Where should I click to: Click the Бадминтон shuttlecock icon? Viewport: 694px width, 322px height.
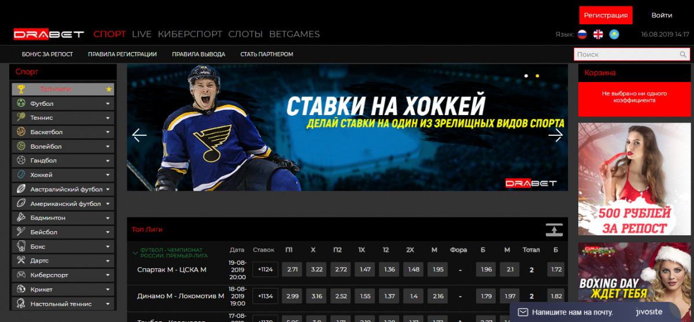[21, 218]
